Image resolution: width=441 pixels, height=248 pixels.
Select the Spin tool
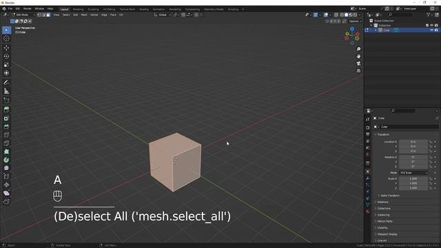click(x=6, y=160)
